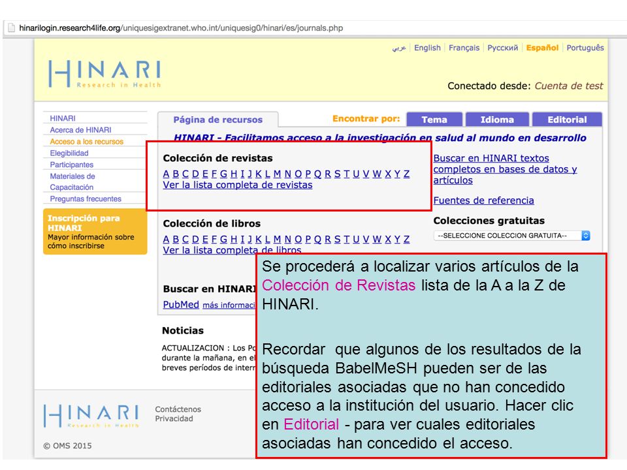
Task: Click letter D in Colección de revistas
Action: [x=195, y=174]
